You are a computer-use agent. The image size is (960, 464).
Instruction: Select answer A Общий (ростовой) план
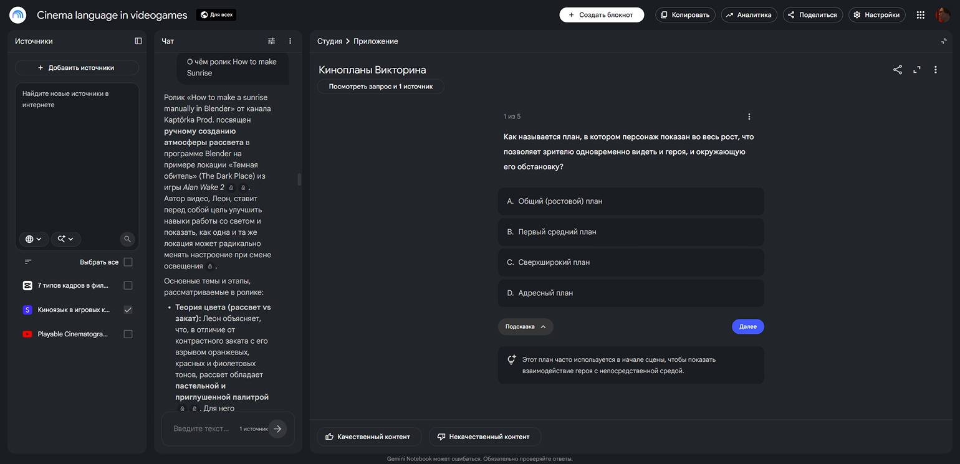(x=631, y=201)
